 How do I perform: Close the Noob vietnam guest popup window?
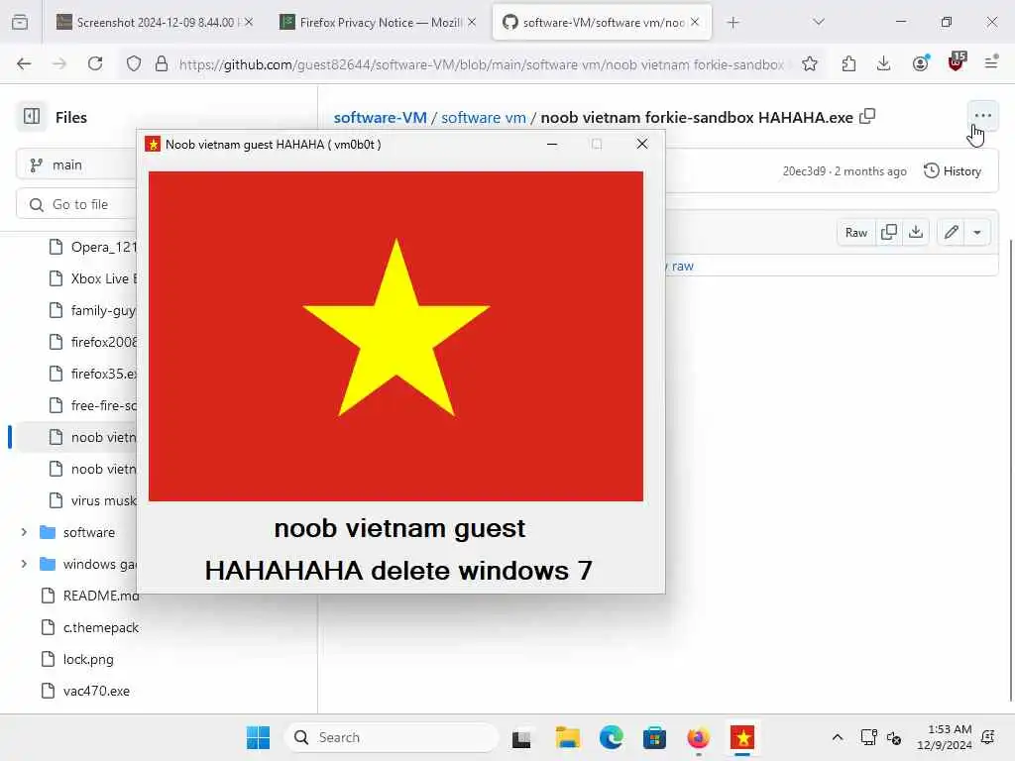coord(642,144)
